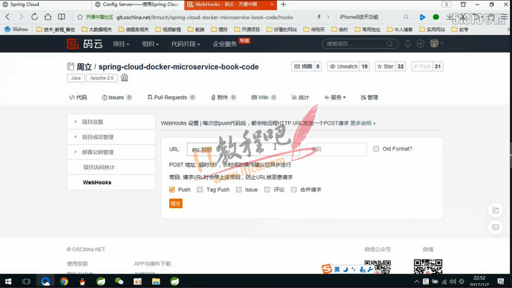Screen dimensions: 512x288
Task: Reload the page with refresh icon
Action: (x=34, y=17)
